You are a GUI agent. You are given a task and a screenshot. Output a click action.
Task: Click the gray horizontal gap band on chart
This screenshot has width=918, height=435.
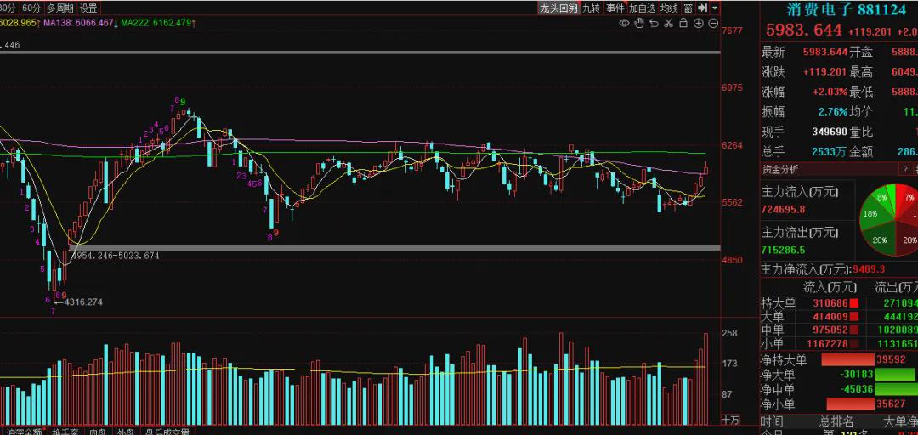click(394, 247)
